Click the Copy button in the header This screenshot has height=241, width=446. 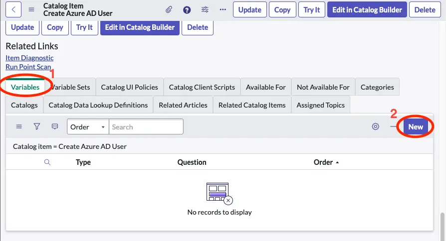point(282,9)
